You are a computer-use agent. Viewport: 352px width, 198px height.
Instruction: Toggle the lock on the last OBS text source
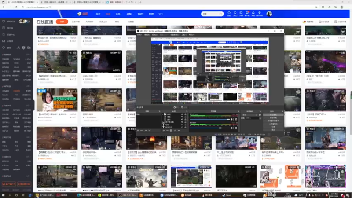[x=185, y=127]
